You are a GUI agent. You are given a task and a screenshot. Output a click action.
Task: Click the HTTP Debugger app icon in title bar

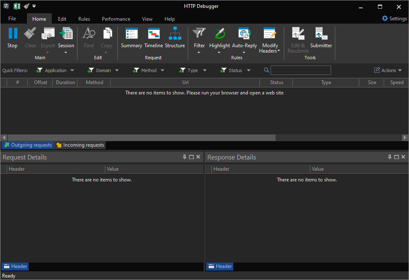tap(6, 6)
